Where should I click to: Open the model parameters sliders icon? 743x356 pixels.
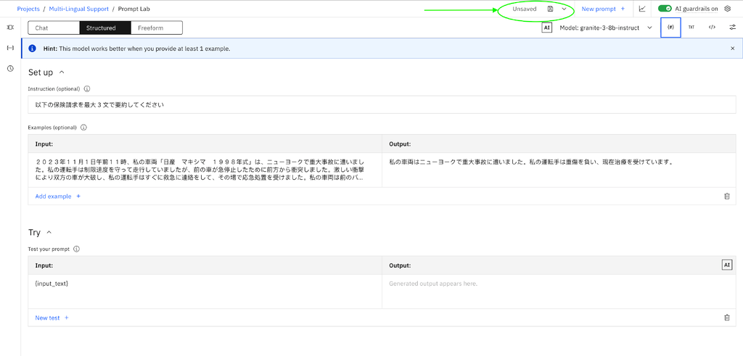pyautogui.click(x=732, y=28)
